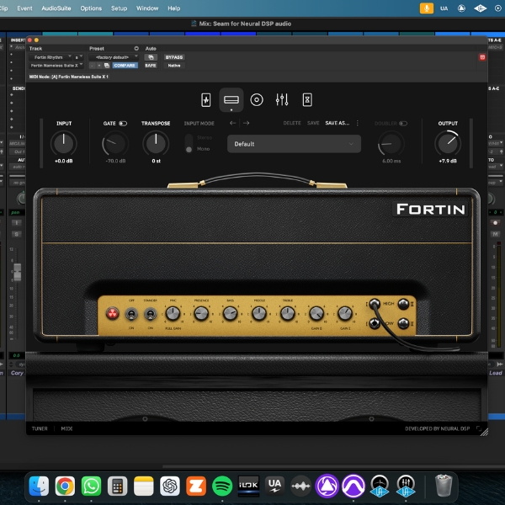Open the hourglass time effects section
The image size is (505, 505).
click(x=307, y=100)
